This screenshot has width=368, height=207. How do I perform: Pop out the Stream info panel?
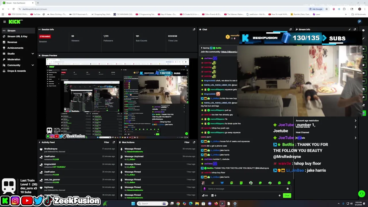click(x=355, y=29)
